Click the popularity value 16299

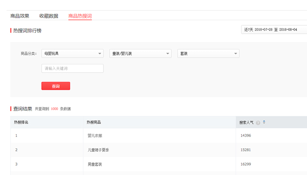(x=246, y=164)
